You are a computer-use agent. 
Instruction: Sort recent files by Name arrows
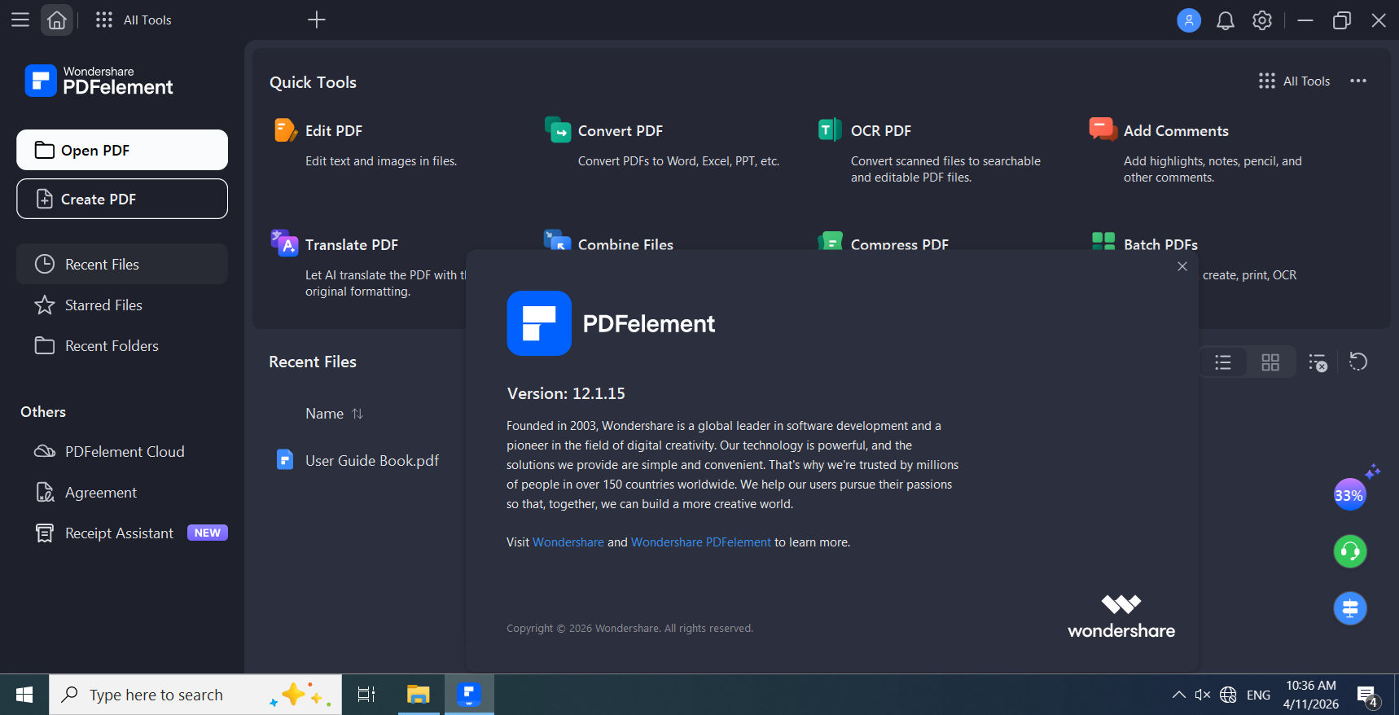coord(357,414)
